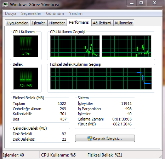This screenshot has width=165, height=159.
Task: Select the Performans tab
Action: pos(79,22)
